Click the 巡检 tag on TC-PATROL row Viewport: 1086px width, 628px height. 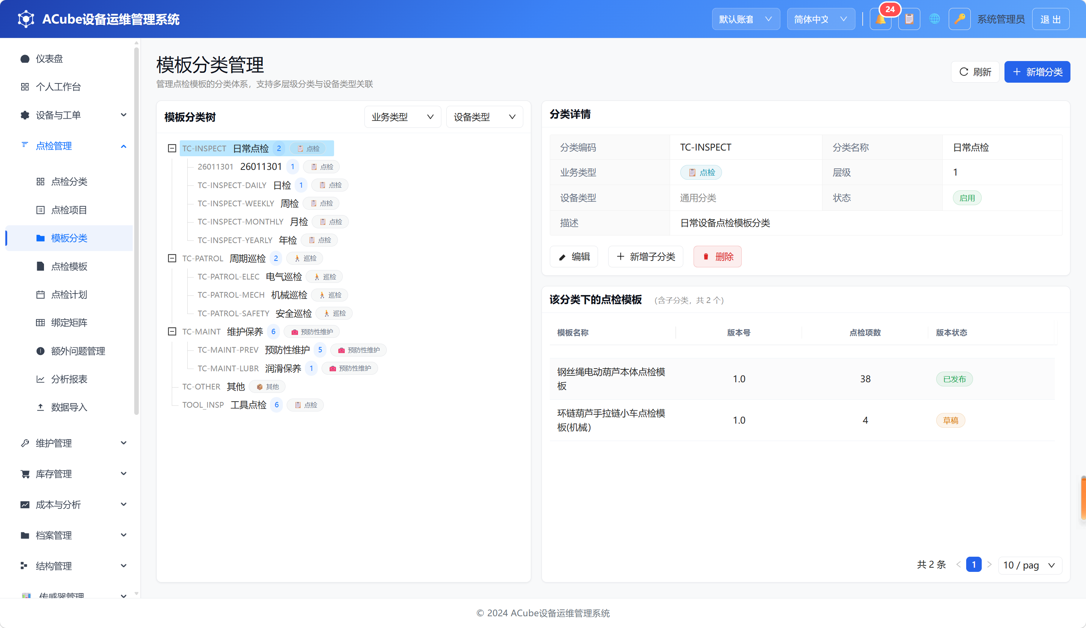pyautogui.click(x=305, y=259)
